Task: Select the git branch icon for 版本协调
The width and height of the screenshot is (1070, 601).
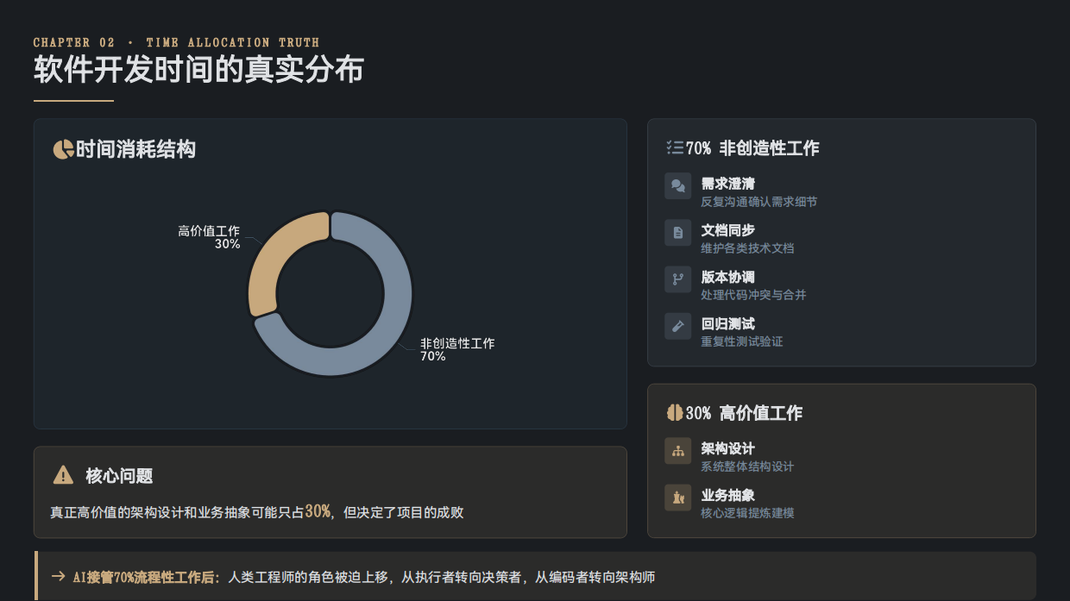Action: point(678,280)
